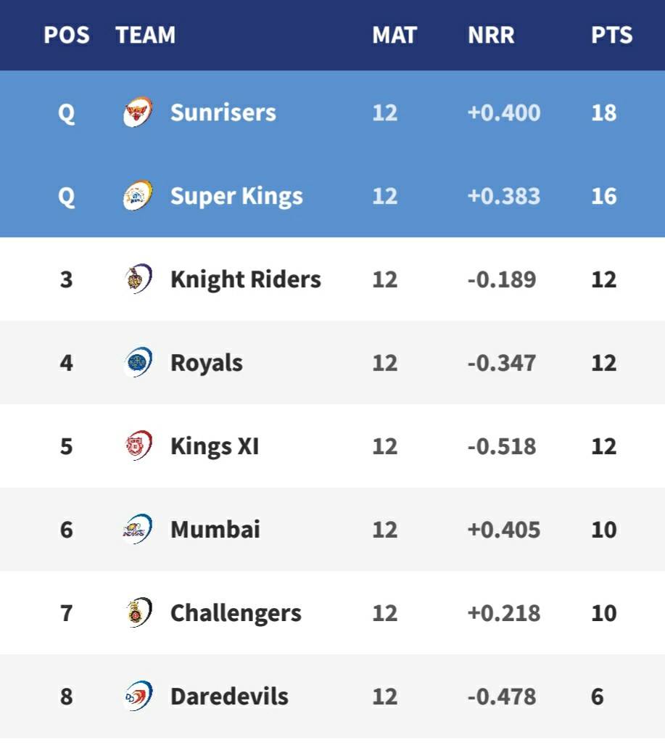The image size is (665, 743).
Task: Click the Daredevils team logo
Action: [138, 696]
